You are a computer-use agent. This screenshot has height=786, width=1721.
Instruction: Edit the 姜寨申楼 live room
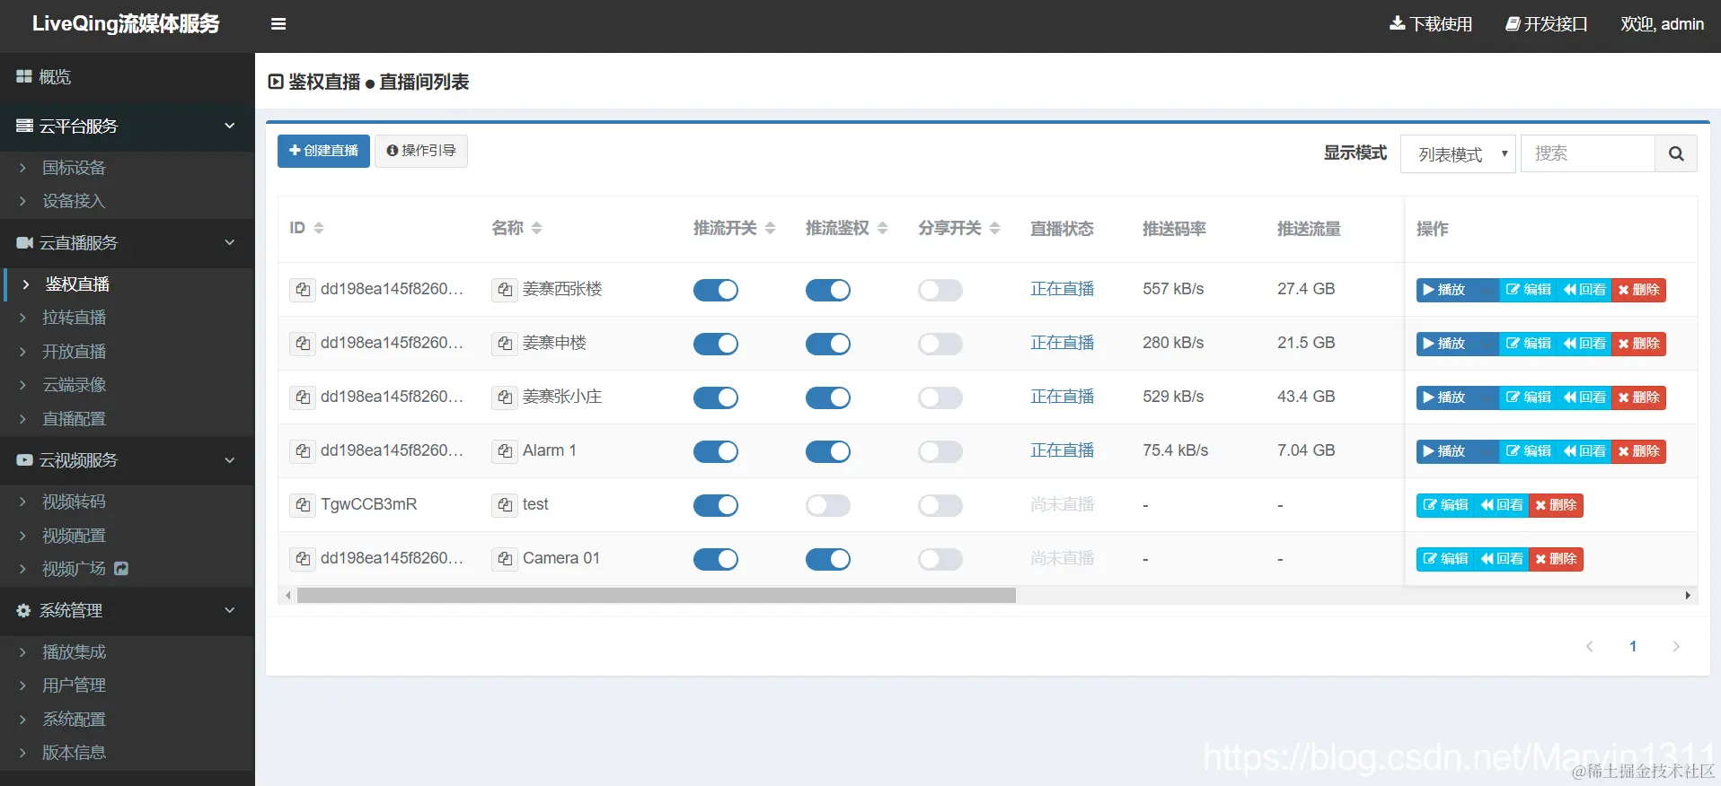1528,344
